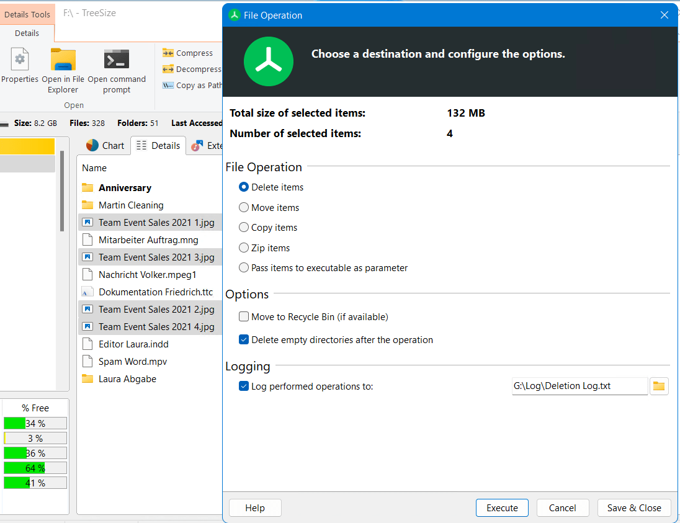Click the Decompress toolbar icon
Image resolution: width=680 pixels, height=523 pixels.
(x=168, y=69)
